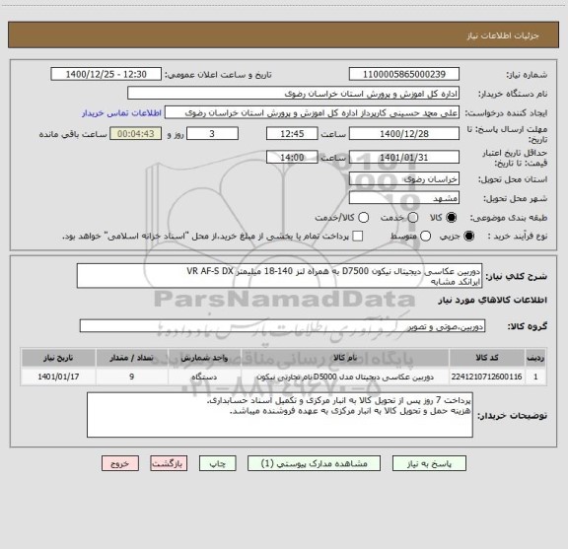Click the ایجاد کننده درخواست field
Image resolution: width=568 pixels, height=549 pixels.
coord(312,112)
